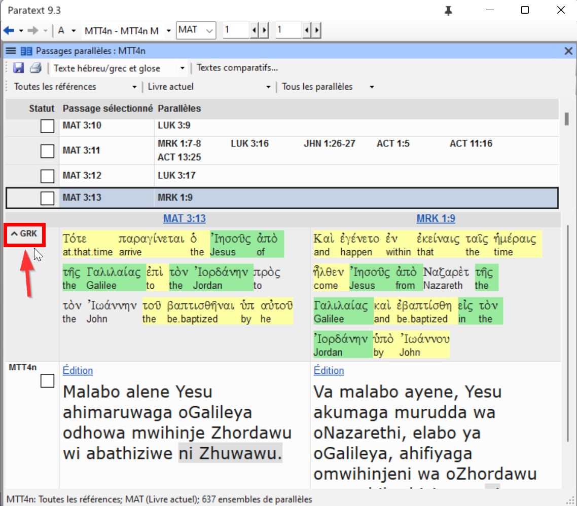577x506 pixels.
Task: Check the MAT 3:11 status checkbox
Action: click(x=47, y=151)
